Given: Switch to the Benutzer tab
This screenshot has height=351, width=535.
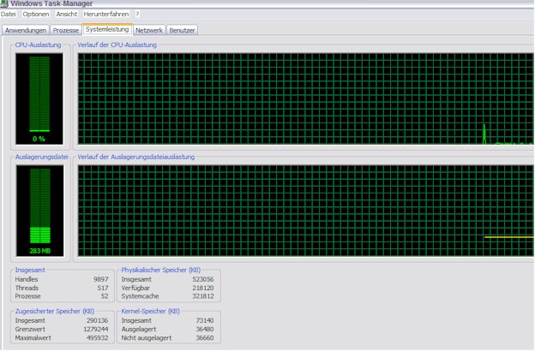Looking at the screenshot, I should click(183, 30).
